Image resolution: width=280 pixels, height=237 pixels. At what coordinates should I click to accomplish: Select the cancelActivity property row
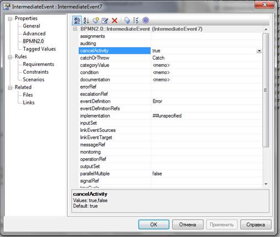coord(170,51)
